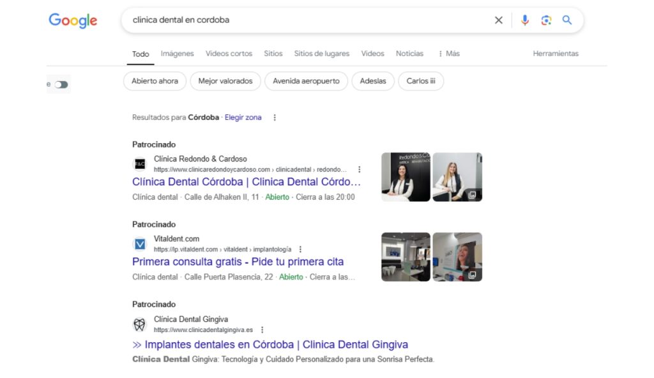Click the Google logo to go home
The image size is (654, 378).
point(72,20)
